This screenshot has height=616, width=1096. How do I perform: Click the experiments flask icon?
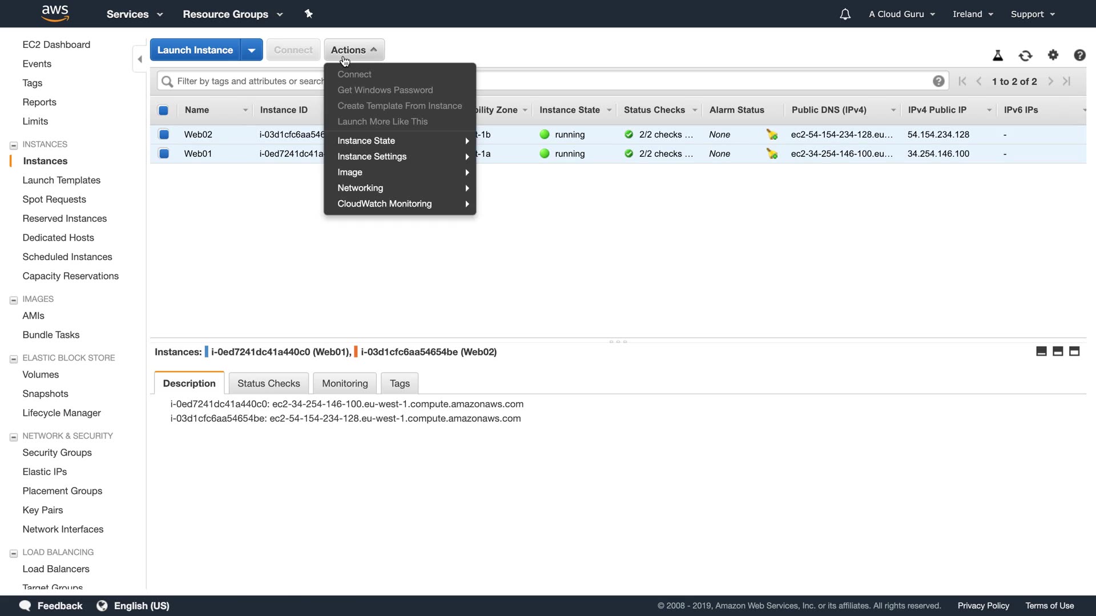[x=997, y=55]
